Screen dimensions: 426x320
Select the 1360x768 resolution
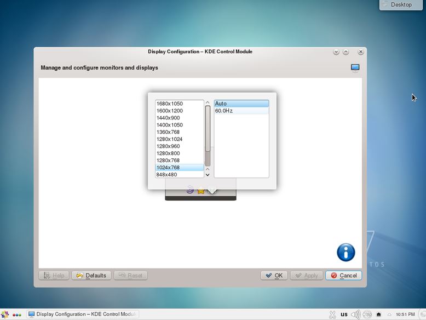pyautogui.click(x=179, y=132)
